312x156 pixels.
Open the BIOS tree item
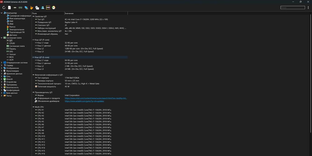click(x=12, y=57)
